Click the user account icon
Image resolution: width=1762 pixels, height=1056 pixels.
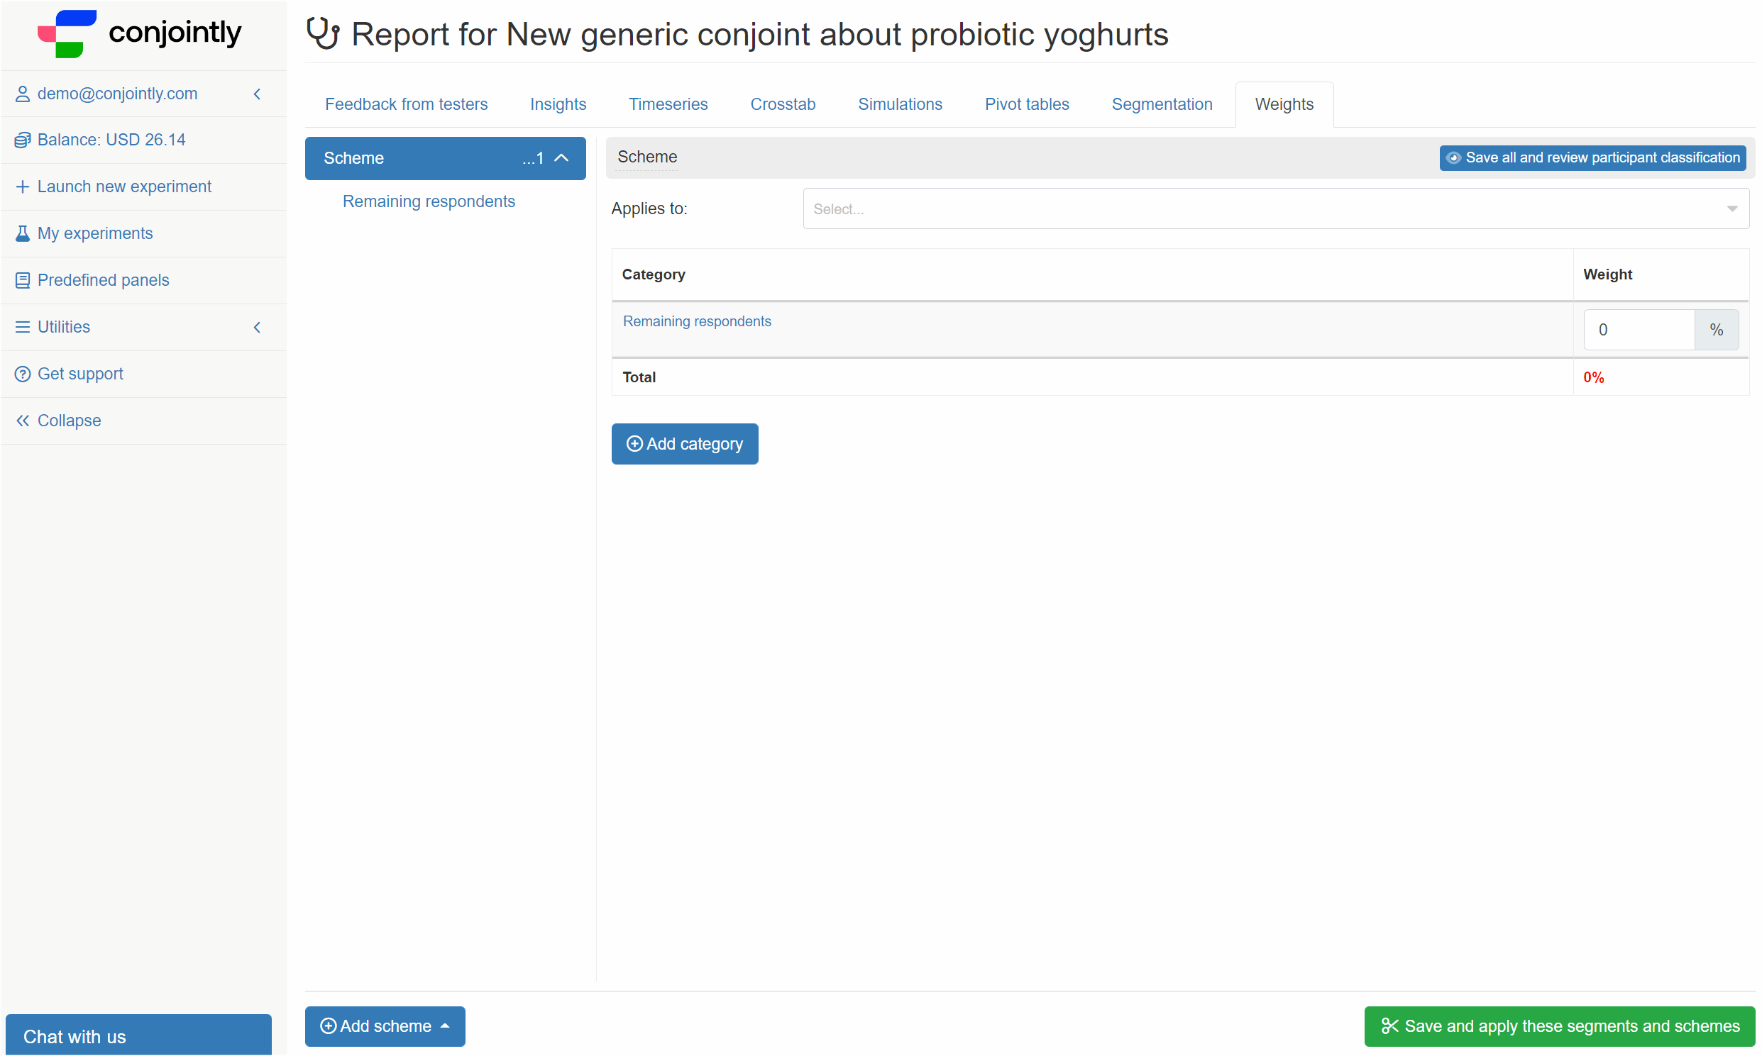pos(21,94)
